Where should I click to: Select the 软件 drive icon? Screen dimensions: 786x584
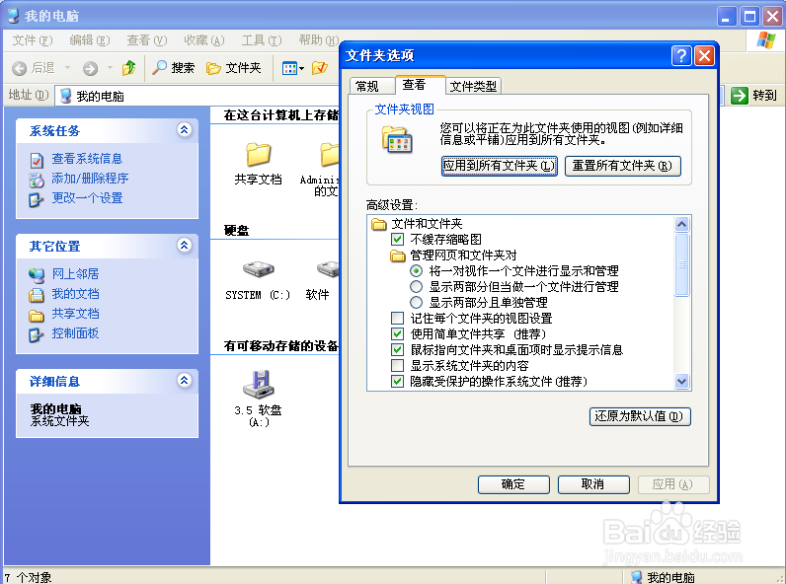point(329,269)
